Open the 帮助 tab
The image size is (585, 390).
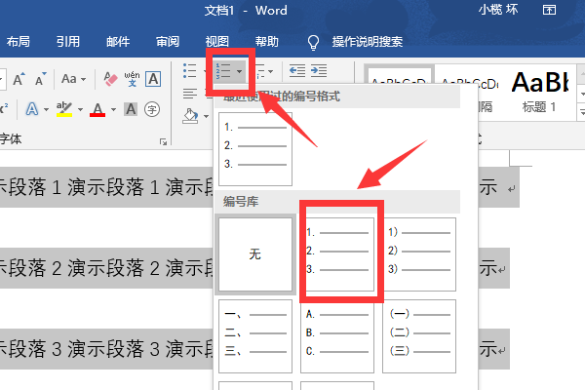267,41
